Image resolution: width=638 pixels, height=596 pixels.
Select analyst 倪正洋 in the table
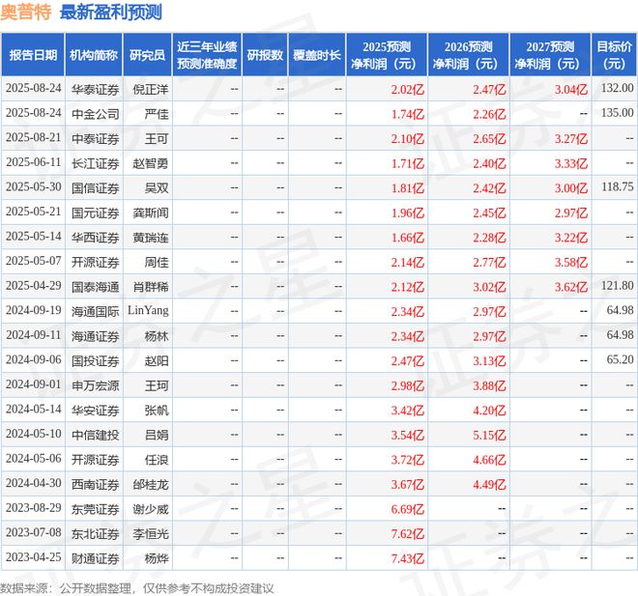[148, 88]
